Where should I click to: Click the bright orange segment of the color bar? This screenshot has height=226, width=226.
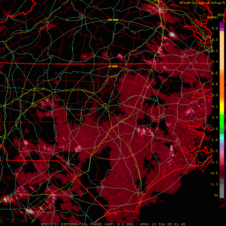coord(222,86)
